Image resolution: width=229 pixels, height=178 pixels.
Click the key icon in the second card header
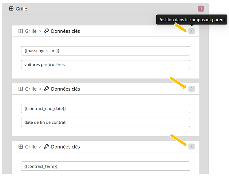(46, 89)
